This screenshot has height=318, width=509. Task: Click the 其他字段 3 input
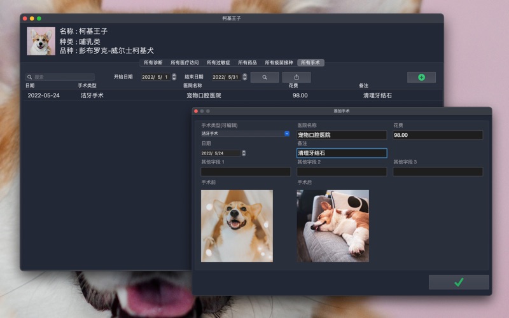(x=438, y=172)
